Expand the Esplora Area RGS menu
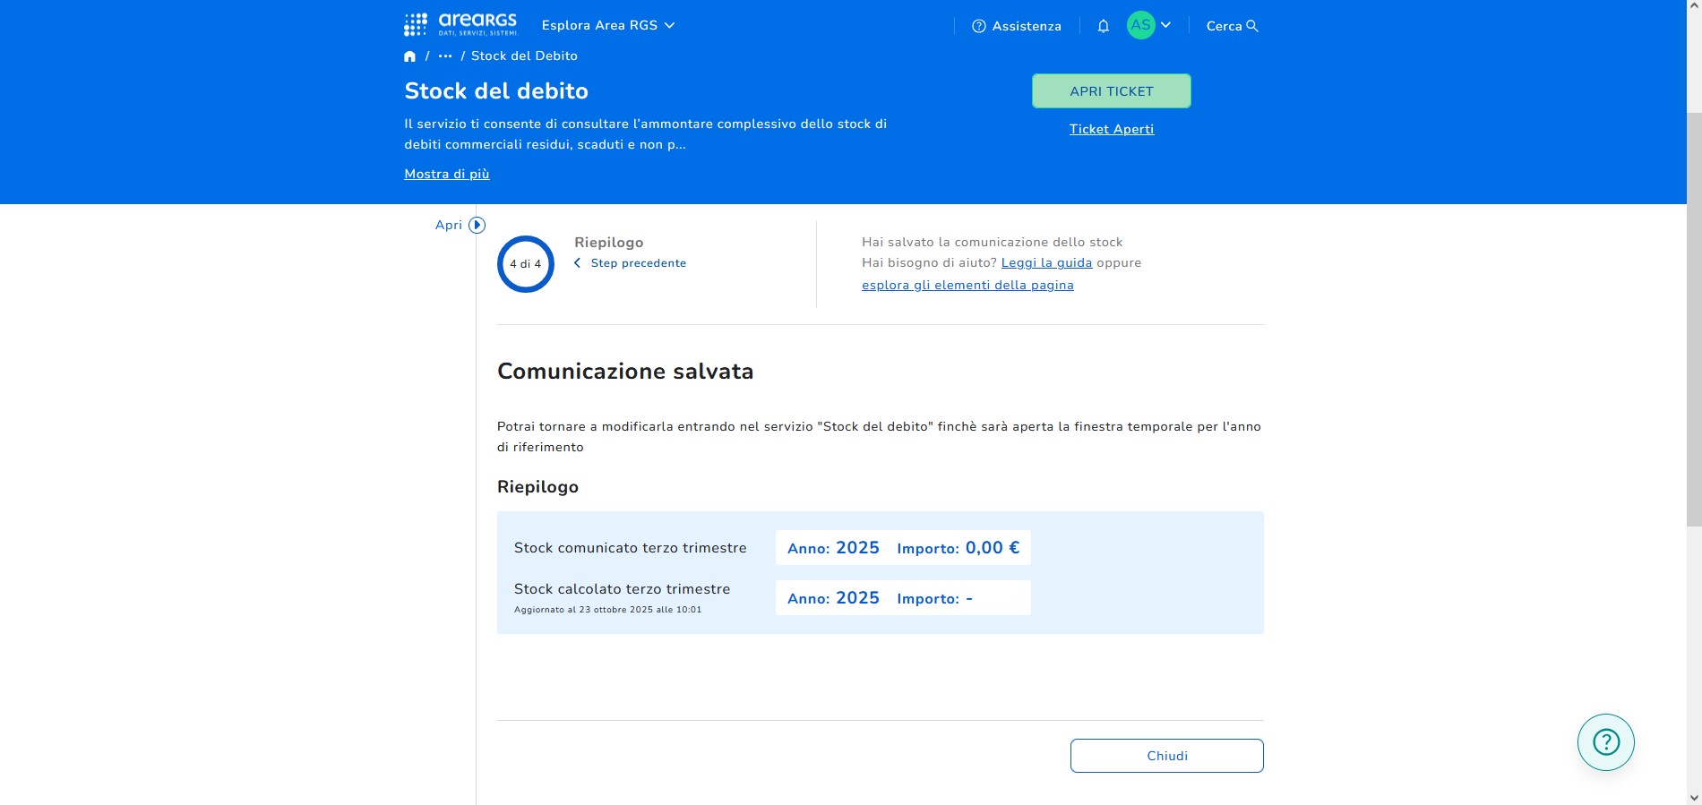This screenshot has height=805, width=1702. pyautogui.click(x=608, y=25)
